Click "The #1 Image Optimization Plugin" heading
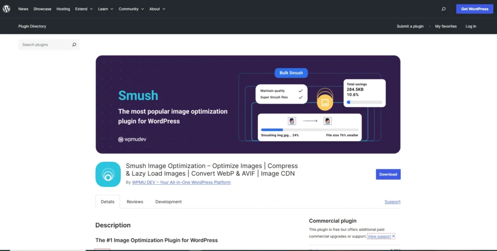Image resolution: width=497 pixels, height=251 pixels. [157, 240]
